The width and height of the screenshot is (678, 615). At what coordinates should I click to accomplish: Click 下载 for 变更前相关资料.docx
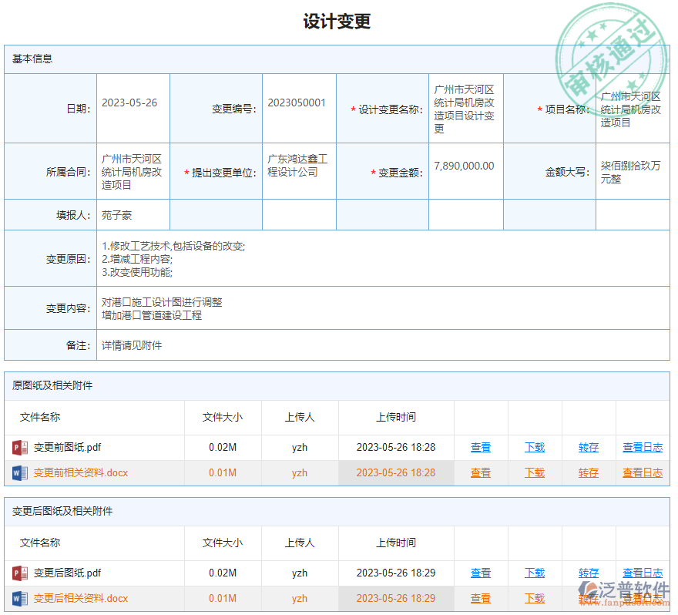coord(534,472)
